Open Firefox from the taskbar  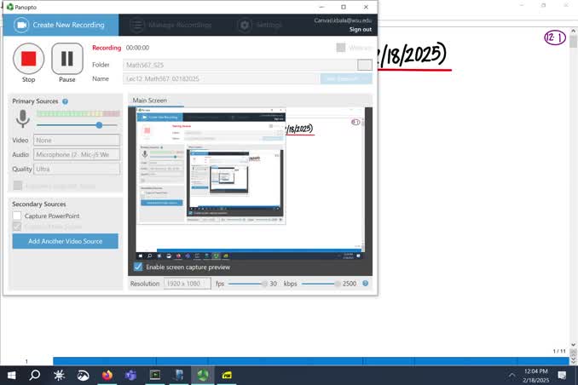107,375
